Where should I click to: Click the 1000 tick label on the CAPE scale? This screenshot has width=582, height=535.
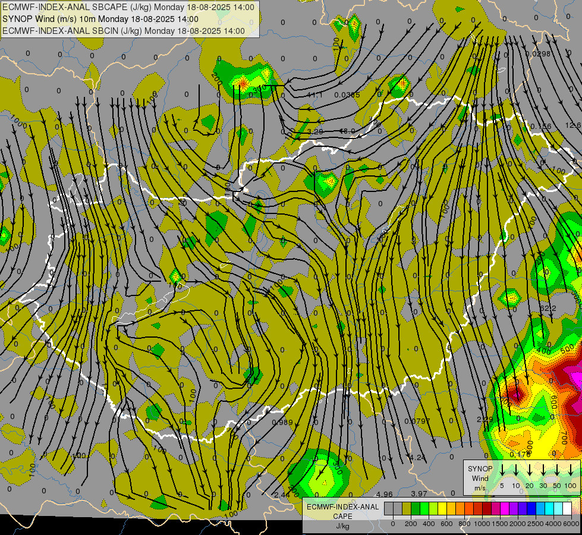(482, 524)
